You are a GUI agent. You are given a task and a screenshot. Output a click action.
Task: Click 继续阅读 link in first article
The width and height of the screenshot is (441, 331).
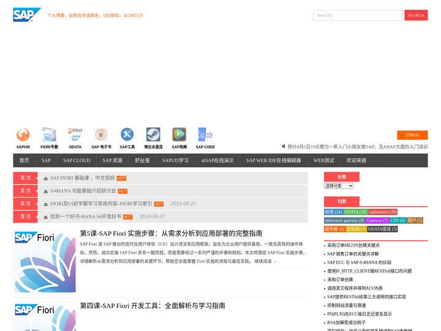265,261
